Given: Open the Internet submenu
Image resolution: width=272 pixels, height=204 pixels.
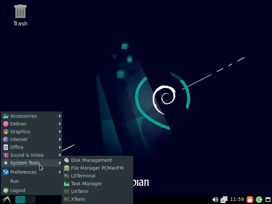Looking at the screenshot, I should 32,139.
